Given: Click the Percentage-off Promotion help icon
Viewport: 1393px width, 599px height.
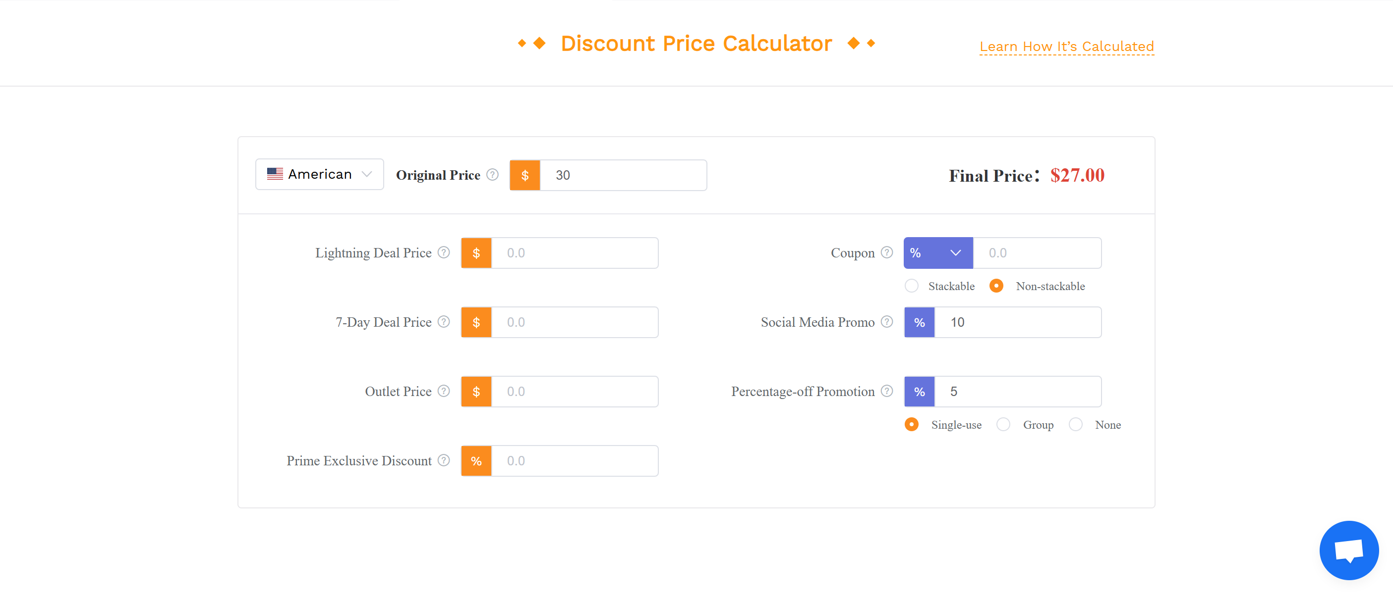Looking at the screenshot, I should pyautogui.click(x=887, y=391).
